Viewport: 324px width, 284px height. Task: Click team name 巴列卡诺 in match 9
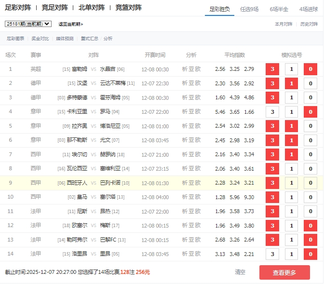click(x=110, y=183)
